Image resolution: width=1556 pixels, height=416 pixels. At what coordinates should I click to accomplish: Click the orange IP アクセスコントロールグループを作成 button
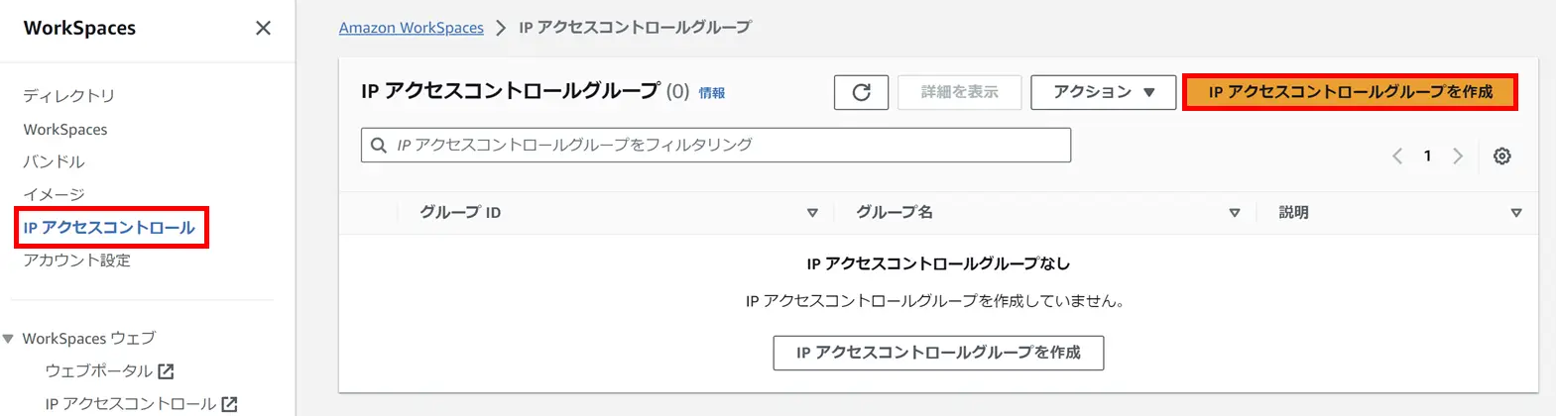1350,92
